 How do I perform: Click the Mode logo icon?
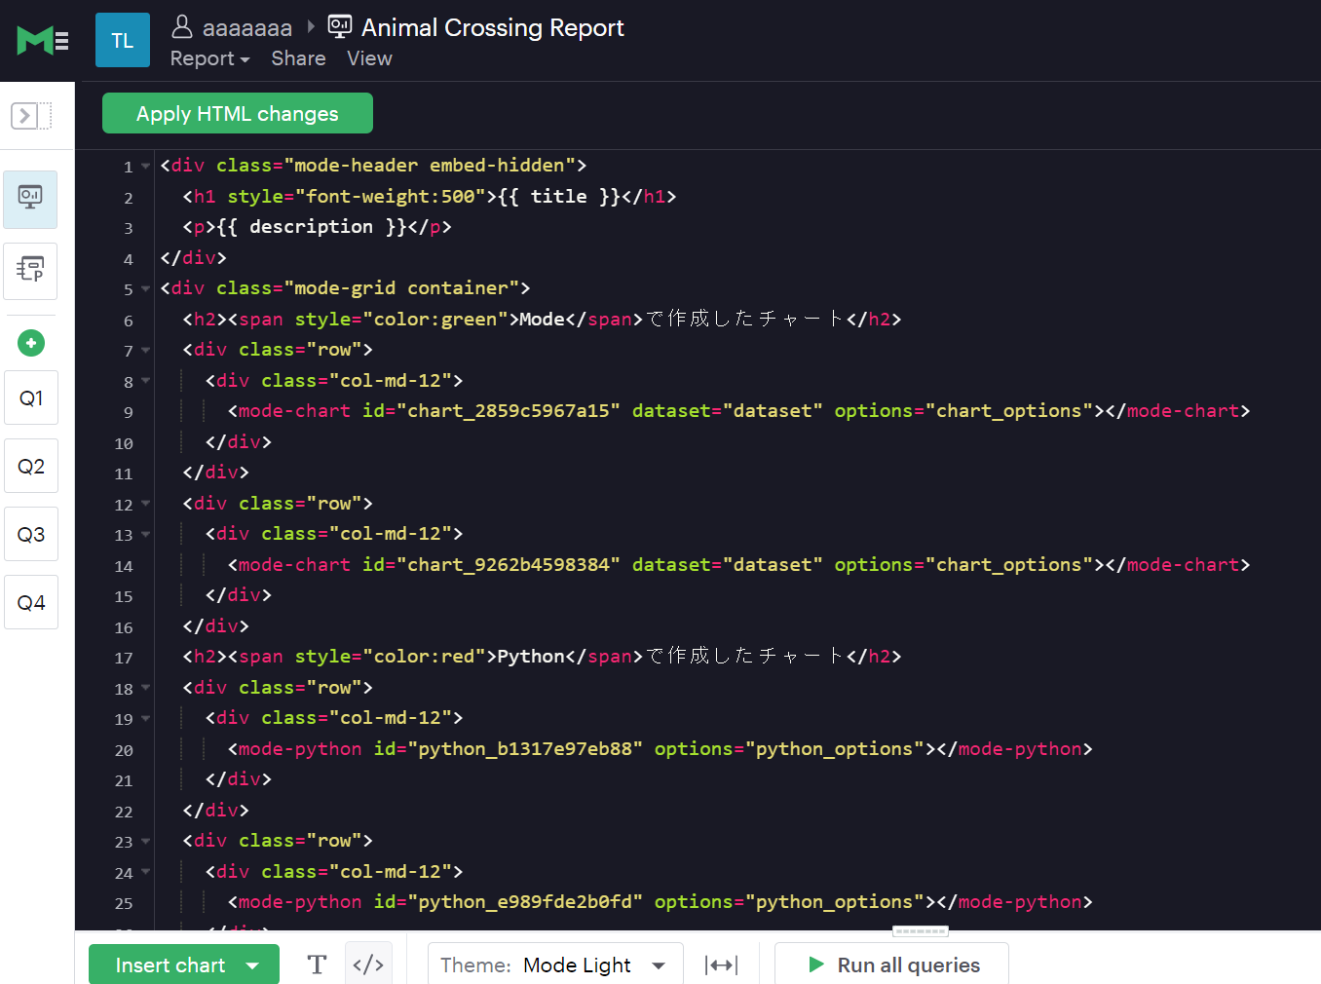pyautogui.click(x=43, y=41)
